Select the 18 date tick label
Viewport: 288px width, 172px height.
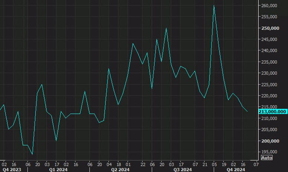tap(119, 165)
